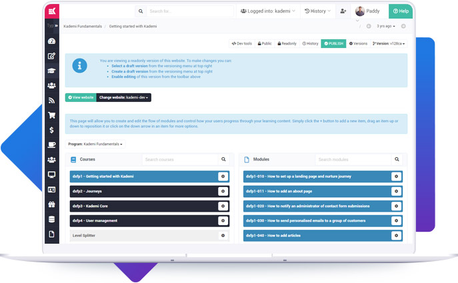Open settings gear for dxfp2 - Journeys
This screenshot has width=458, height=283.
223,191
